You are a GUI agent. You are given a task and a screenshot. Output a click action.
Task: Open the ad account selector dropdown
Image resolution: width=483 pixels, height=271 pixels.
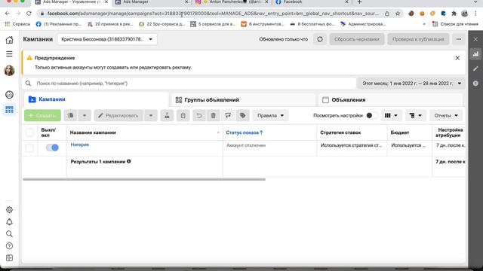pos(107,39)
